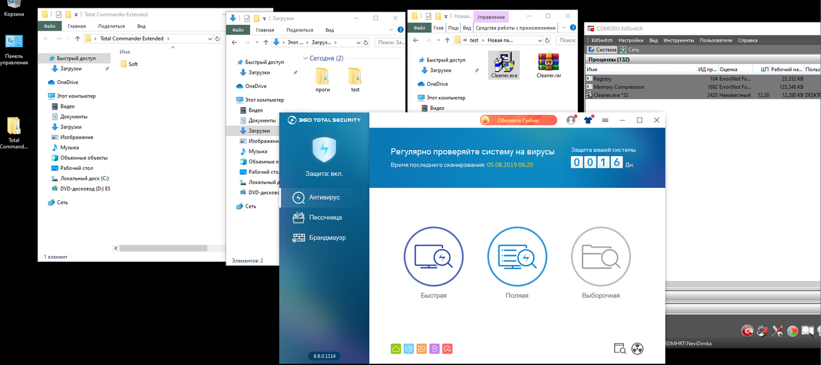Screen dimensions: 821x365
Task: Sort processes by Оценка column
Action: point(736,69)
